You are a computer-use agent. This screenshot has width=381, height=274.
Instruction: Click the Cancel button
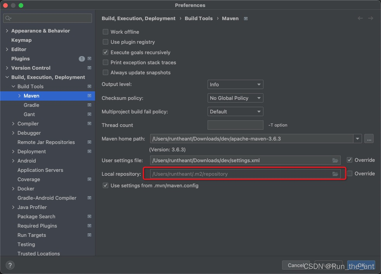click(x=296, y=265)
